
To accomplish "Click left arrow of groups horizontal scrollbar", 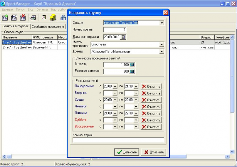I will [4, 157].
